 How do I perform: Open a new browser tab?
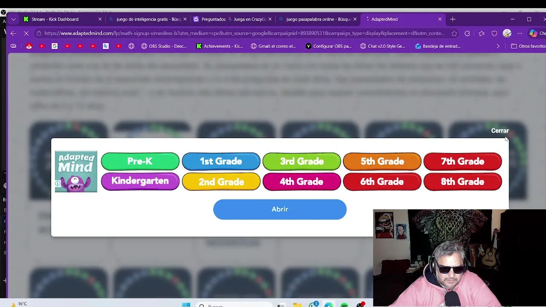453,19
